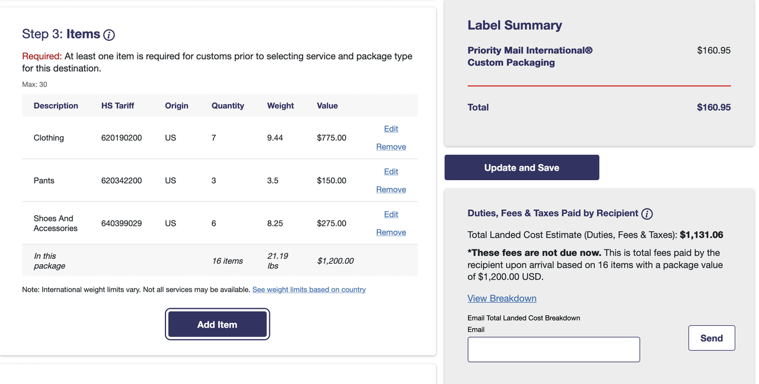Click the HS Tariff column header
Image resolution: width=759 pixels, height=384 pixels.
tap(117, 105)
